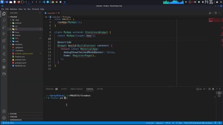
Task: Open the terminal emulator icon in the taskbar
Action: pyautogui.click(x=22, y=2)
